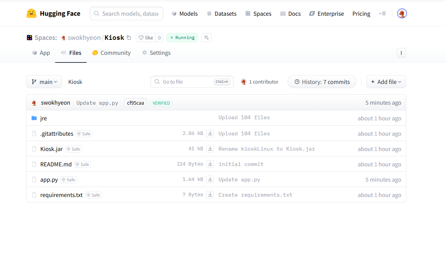The height and width of the screenshot is (261, 445).
Task: Open the app.py file
Action: (x=49, y=180)
